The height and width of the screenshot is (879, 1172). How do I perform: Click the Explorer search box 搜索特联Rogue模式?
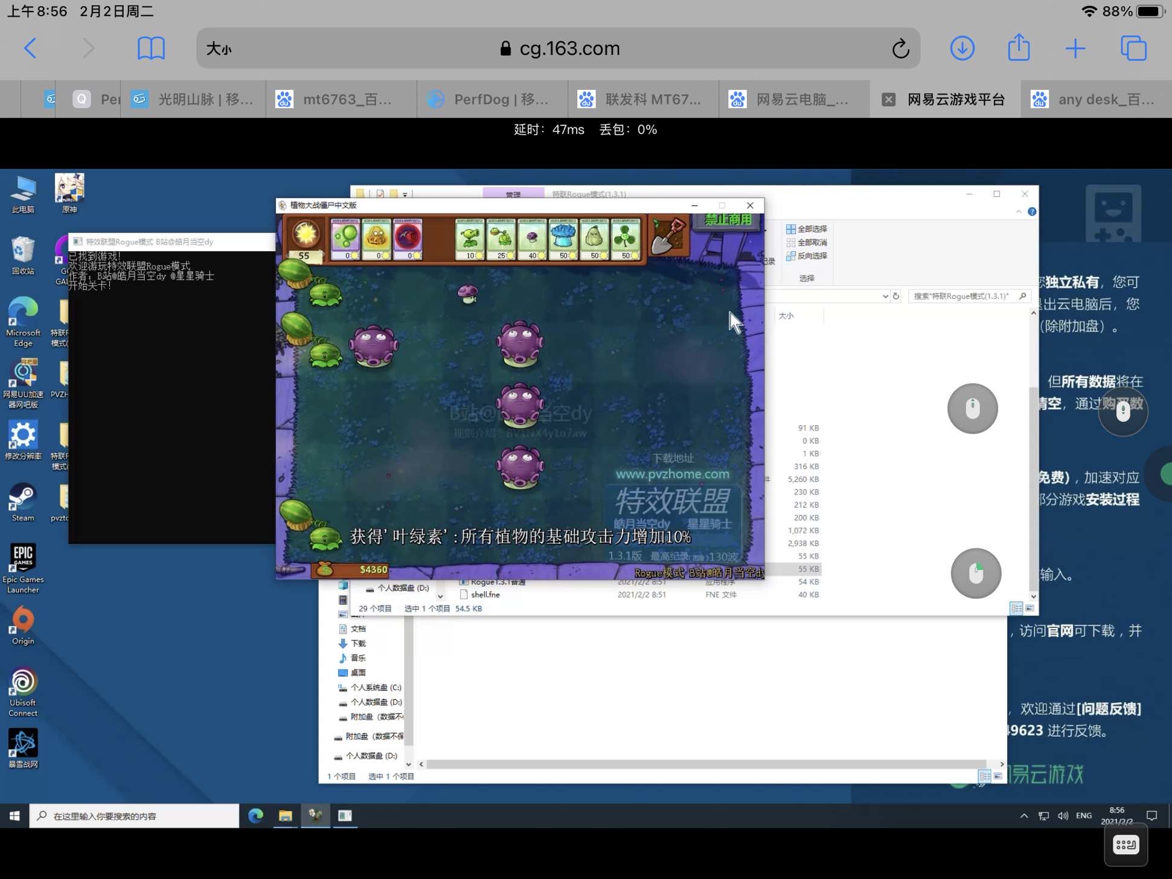(969, 296)
